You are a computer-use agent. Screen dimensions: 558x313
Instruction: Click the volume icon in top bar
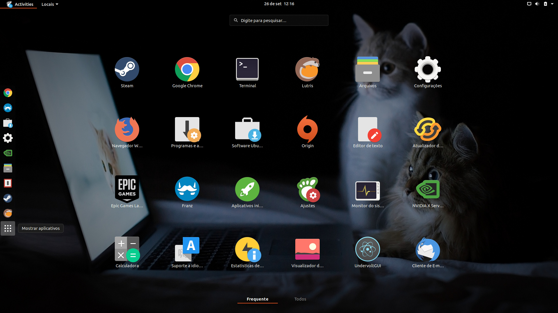click(x=537, y=4)
